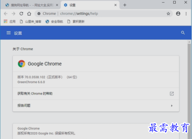Click the 关于 Chrome heading
The width and height of the screenshot is (192, 139).
point(23,49)
